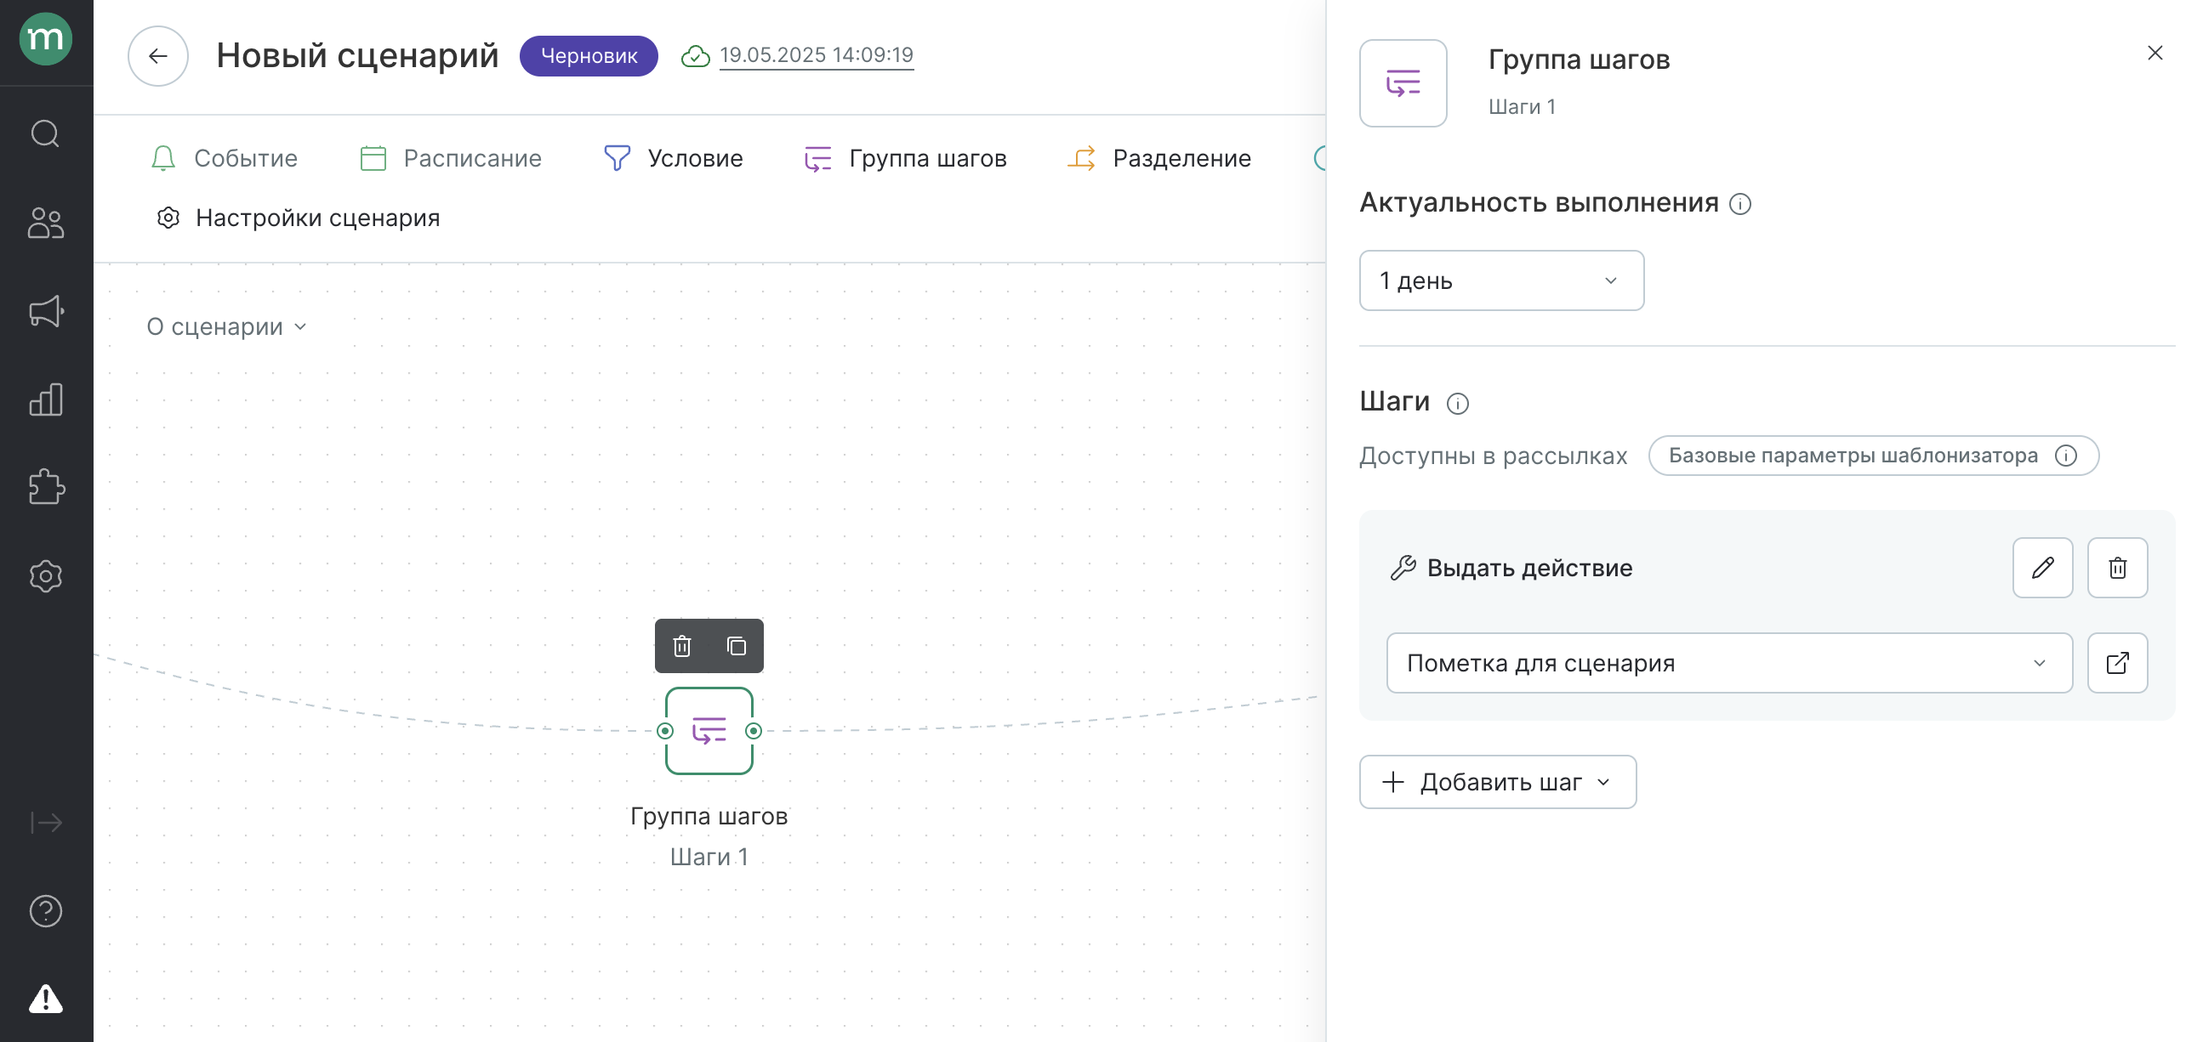
Task: Open the search icon in sidebar
Action: point(45,134)
